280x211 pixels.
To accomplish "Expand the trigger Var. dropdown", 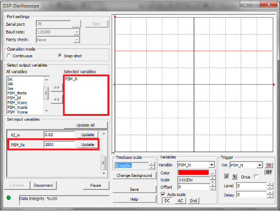I will 259,165.
